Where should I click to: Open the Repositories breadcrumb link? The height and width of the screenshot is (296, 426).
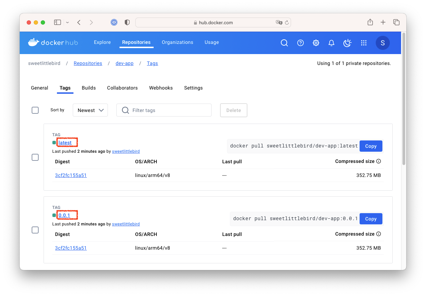pos(88,64)
